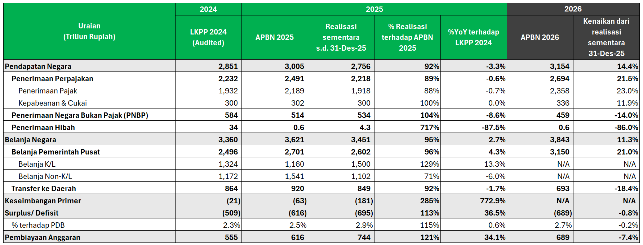
Task: Select the LKPP 2024 (Audited) column header
Action: tap(208, 37)
